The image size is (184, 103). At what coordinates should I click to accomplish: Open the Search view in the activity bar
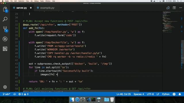point(5,19)
